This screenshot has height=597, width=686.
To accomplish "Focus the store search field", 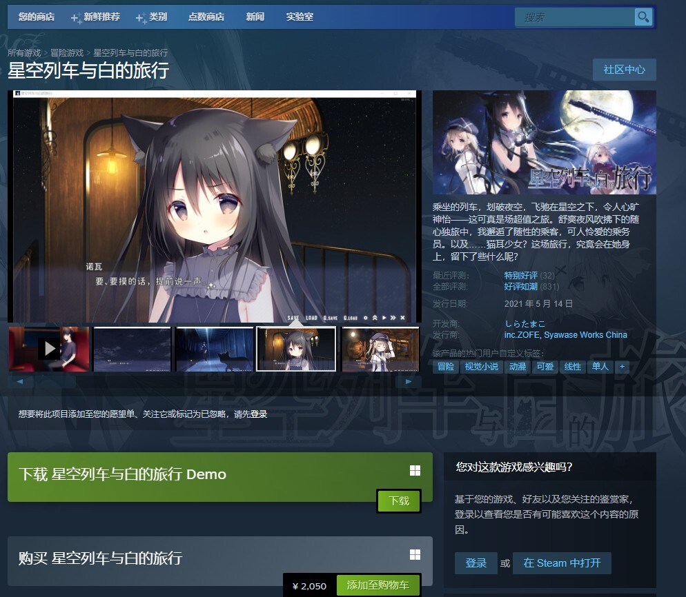I will tap(575, 17).
